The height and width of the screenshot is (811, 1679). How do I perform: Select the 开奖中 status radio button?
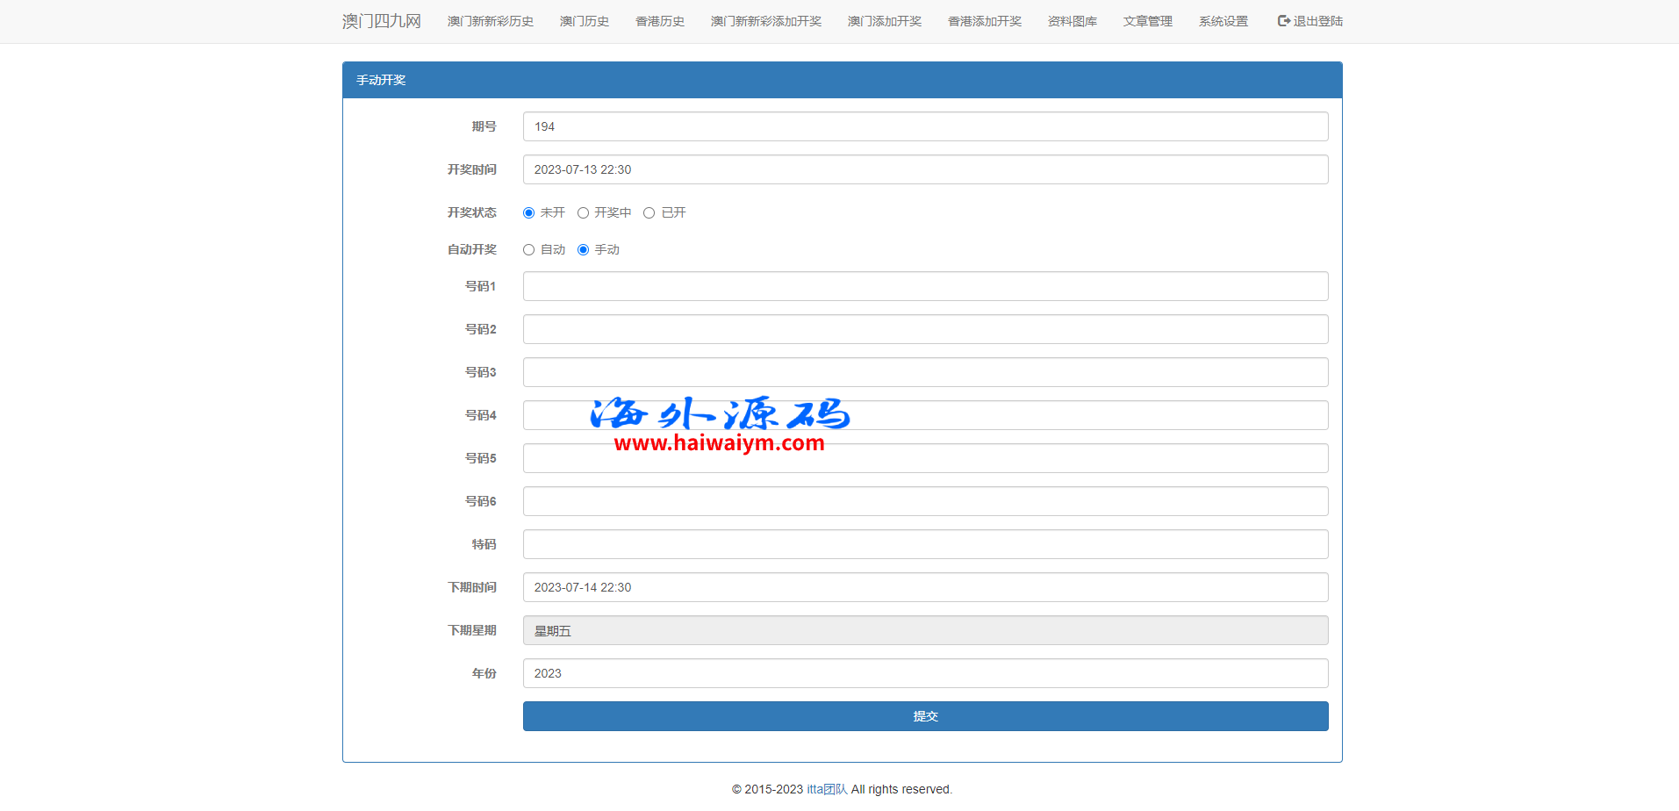(583, 213)
